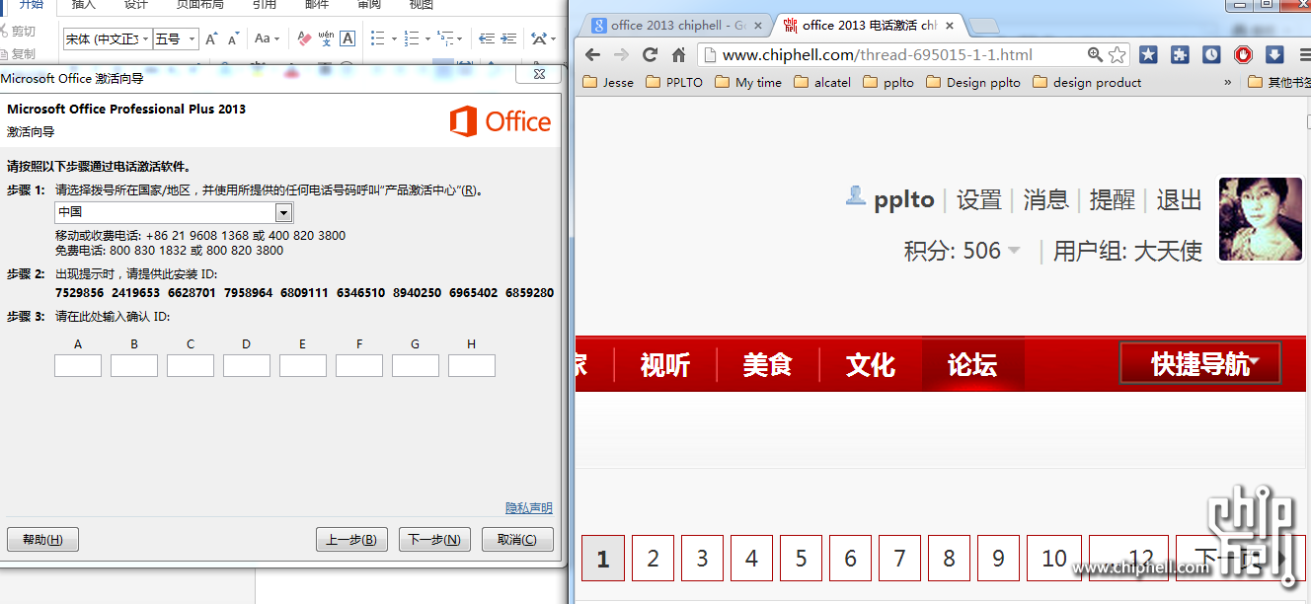The height and width of the screenshot is (604, 1311).
Task: Click the pplto username link
Action: pos(904,199)
